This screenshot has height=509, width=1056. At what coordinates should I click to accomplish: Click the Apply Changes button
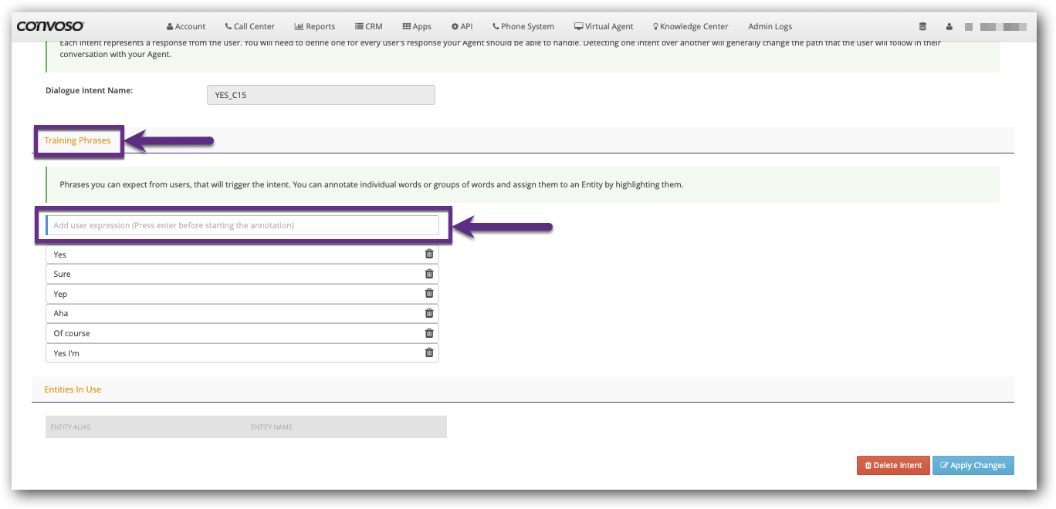(x=973, y=465)
